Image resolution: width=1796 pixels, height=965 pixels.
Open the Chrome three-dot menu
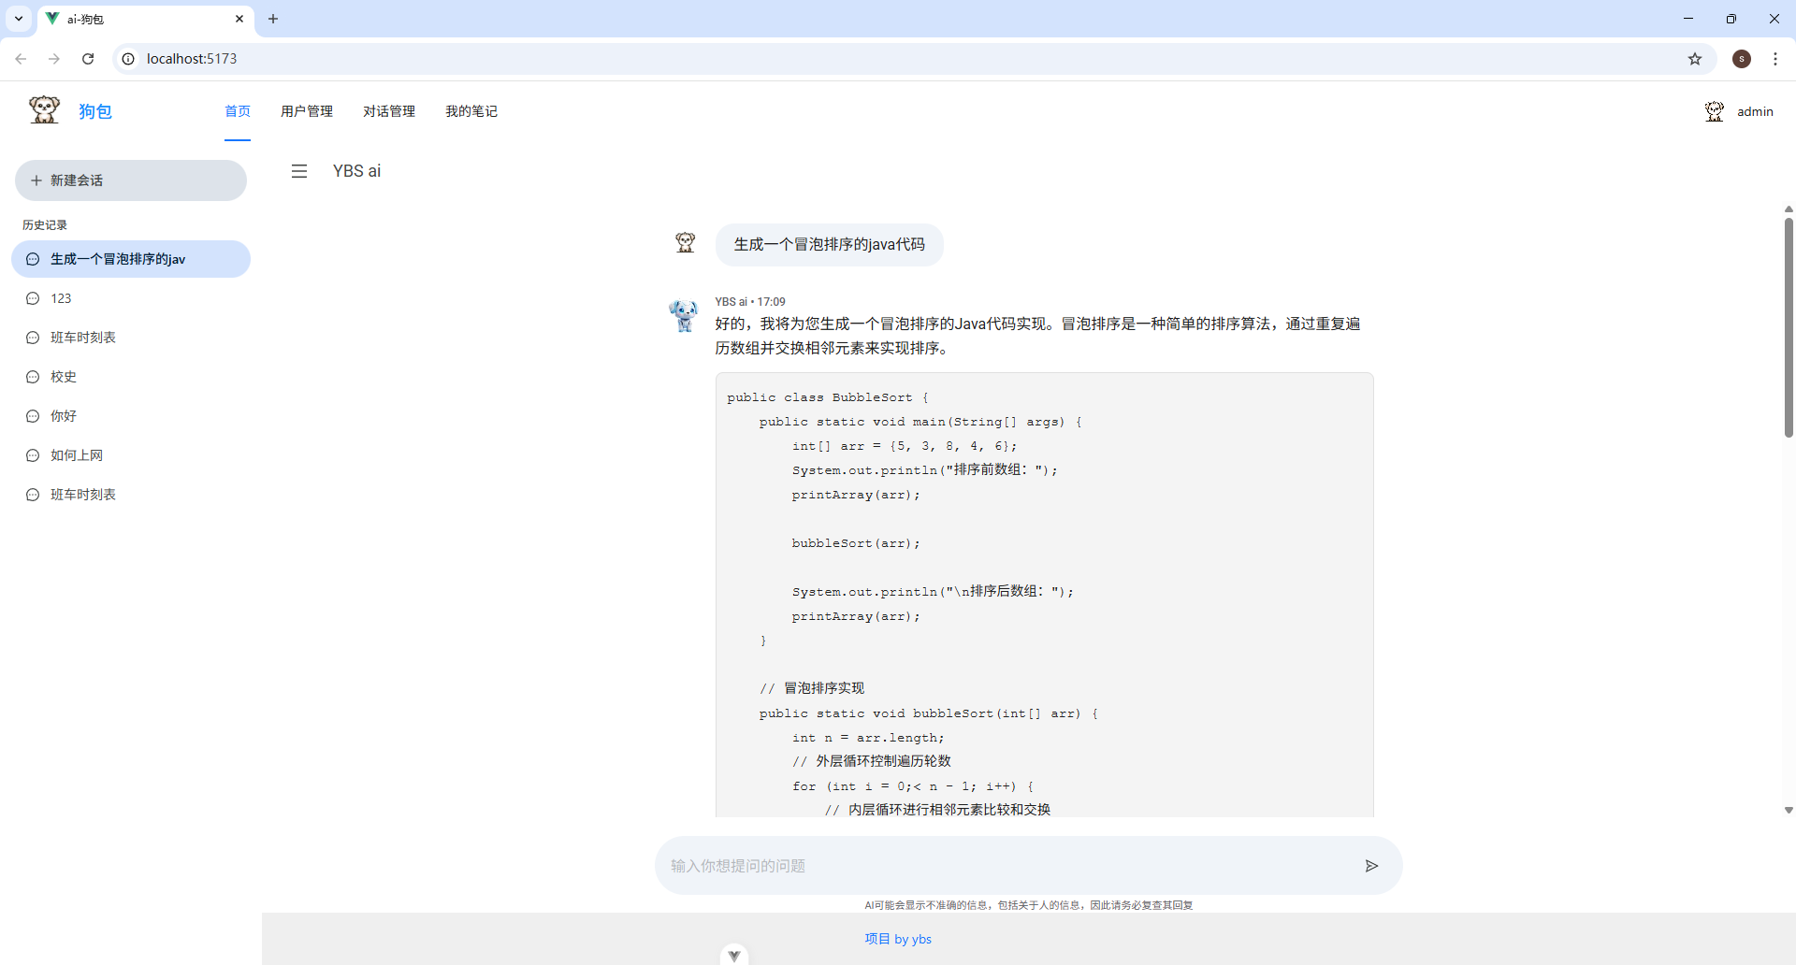(1775, 58)
